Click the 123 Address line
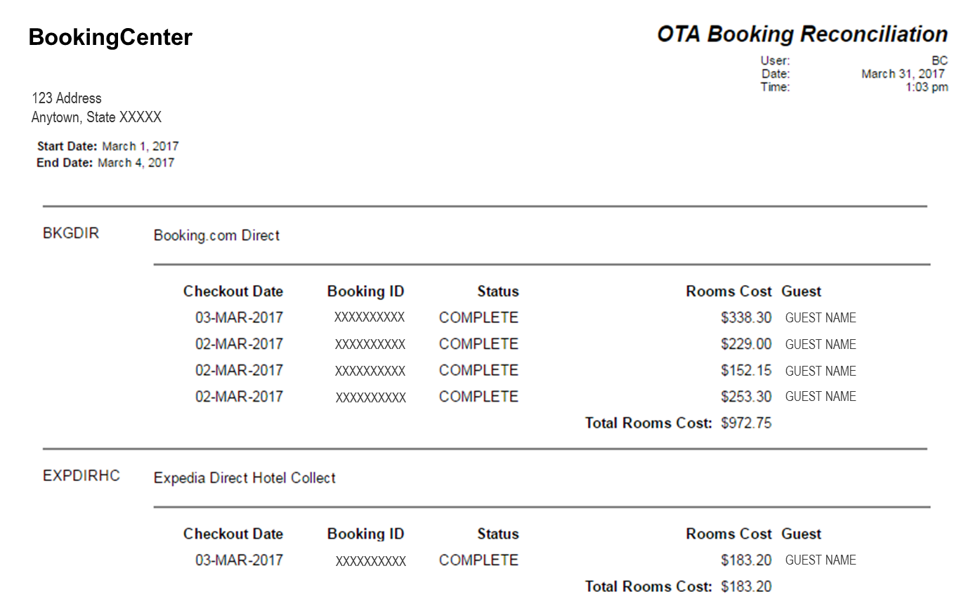Viewport: 980px width, 606px height. [67, 98]
